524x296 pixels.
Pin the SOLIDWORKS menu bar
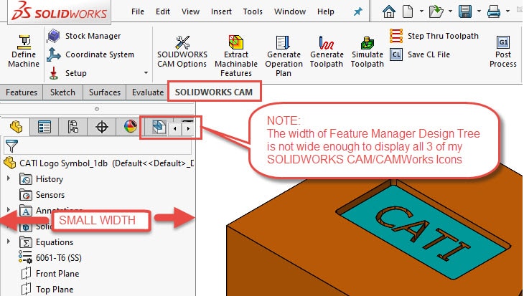tap(358, 12)
